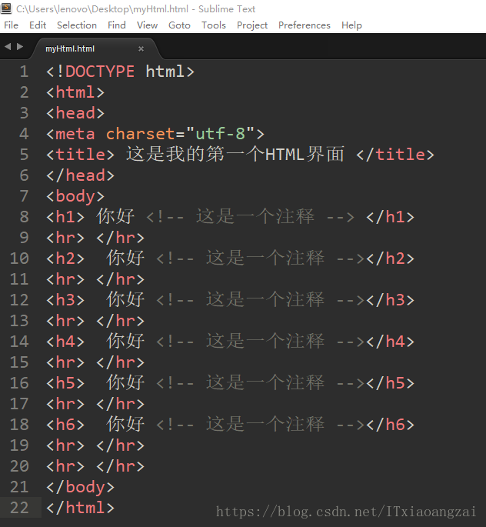Click the "utf-8" string value
The width and height of the screenshot is (486, 527).
point(220,133)
